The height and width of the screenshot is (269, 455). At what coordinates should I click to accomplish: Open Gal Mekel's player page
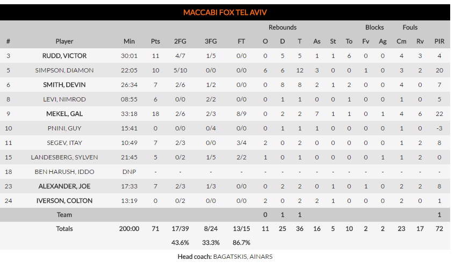64,114
